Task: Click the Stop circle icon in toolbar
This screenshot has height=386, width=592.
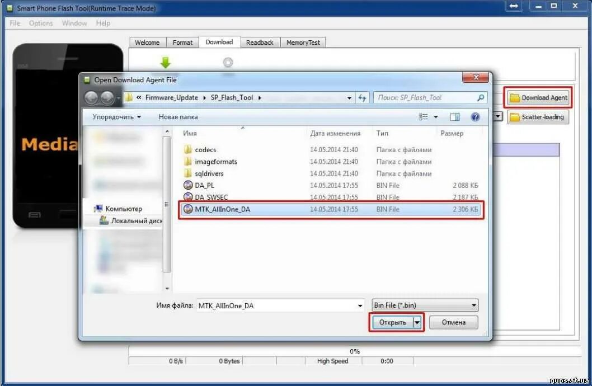Action: click(228, 62)
